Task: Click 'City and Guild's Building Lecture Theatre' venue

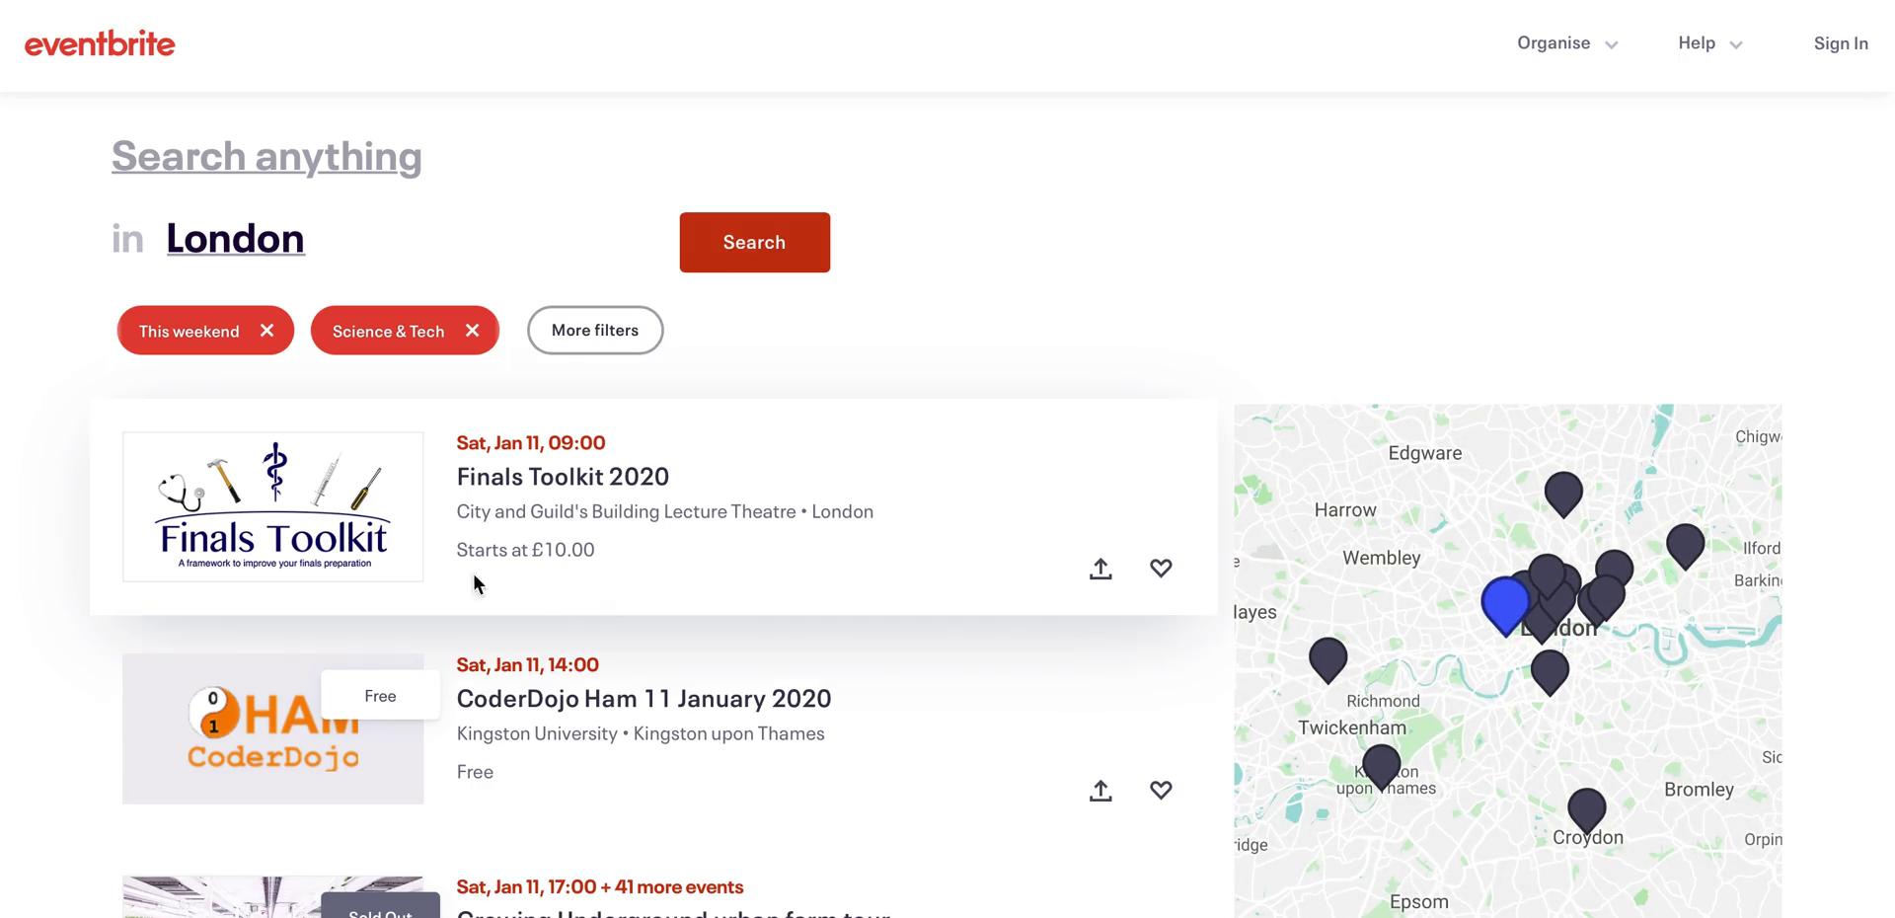Action: pyautogui.click(x=627, y=511)
